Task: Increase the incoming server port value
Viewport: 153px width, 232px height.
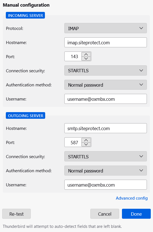Action: 86,54
